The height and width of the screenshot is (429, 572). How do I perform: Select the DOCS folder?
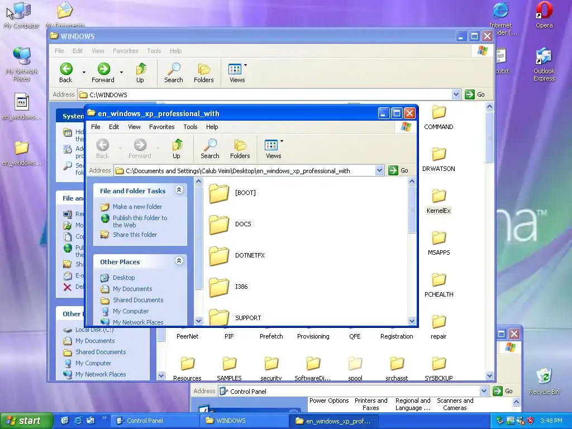(x=230, y=225)
